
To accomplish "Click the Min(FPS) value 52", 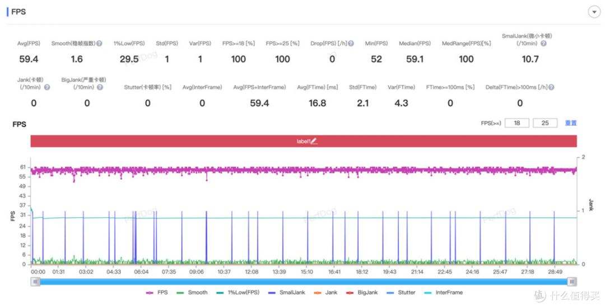I will (376, 59).
